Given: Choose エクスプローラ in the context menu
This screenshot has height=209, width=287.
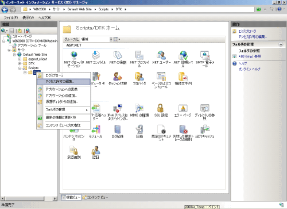Looking at the screenshot, I should 64,75.
